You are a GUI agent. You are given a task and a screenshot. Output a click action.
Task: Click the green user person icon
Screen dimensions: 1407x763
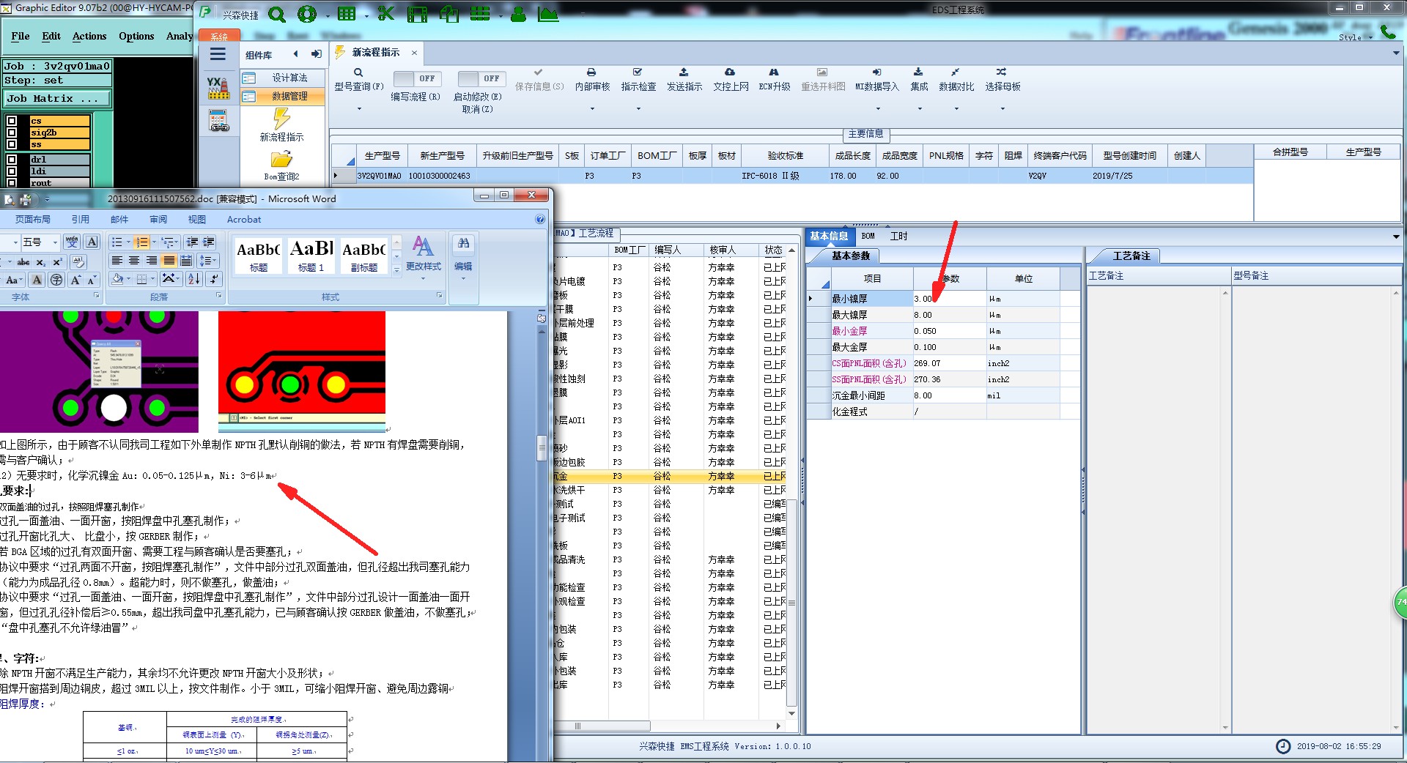(x=518, y=14)
